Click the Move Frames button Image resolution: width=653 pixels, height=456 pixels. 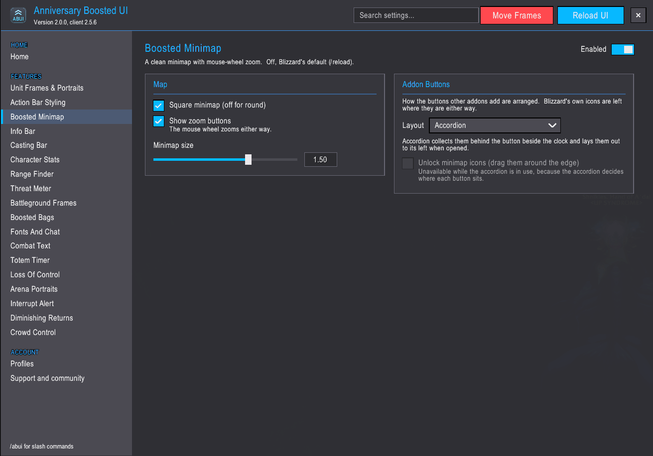click(517, 15)
